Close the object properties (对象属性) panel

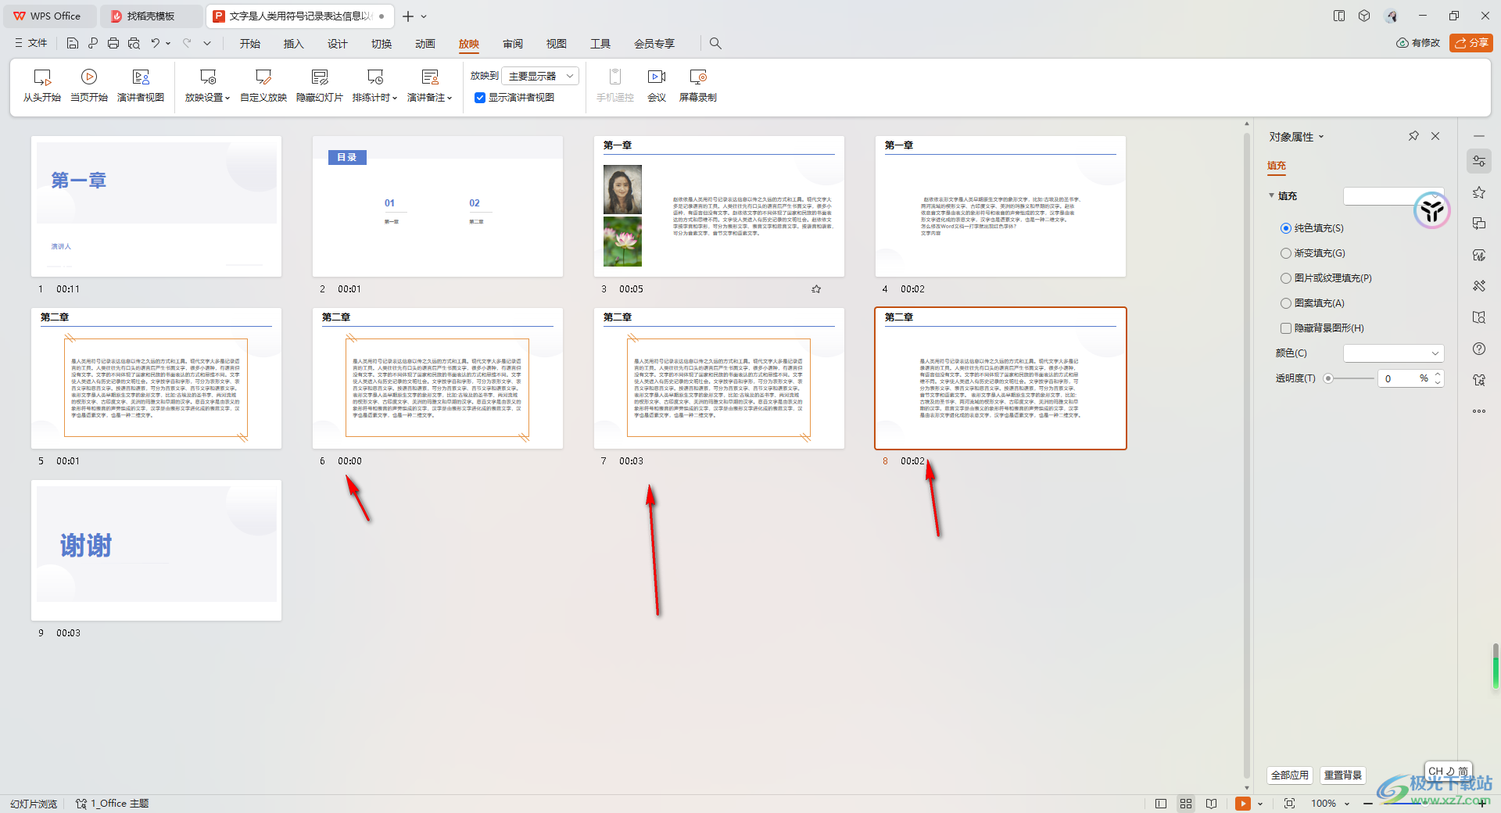1435,136
